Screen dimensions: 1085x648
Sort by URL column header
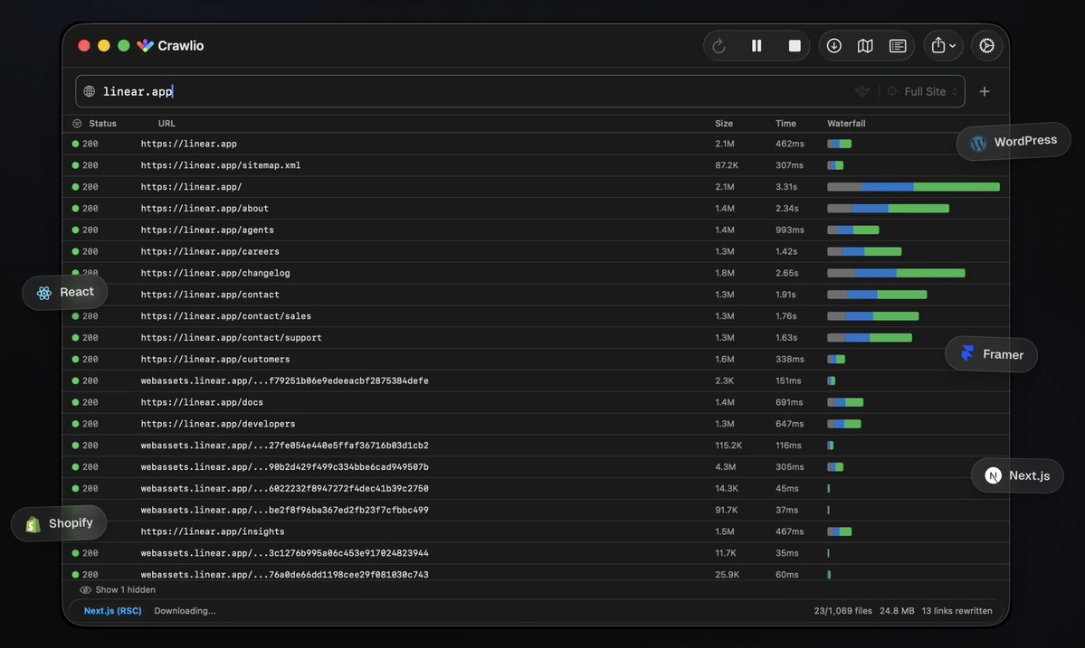click(167, 124)
